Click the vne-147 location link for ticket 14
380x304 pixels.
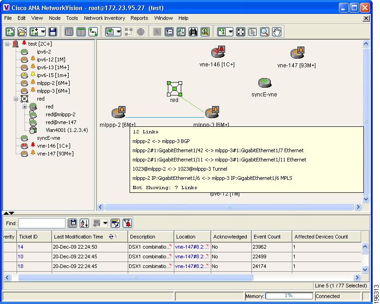coord(192,247)
